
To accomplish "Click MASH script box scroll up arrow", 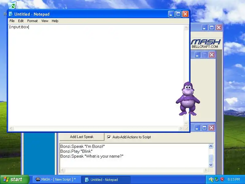I will (211, 146).
